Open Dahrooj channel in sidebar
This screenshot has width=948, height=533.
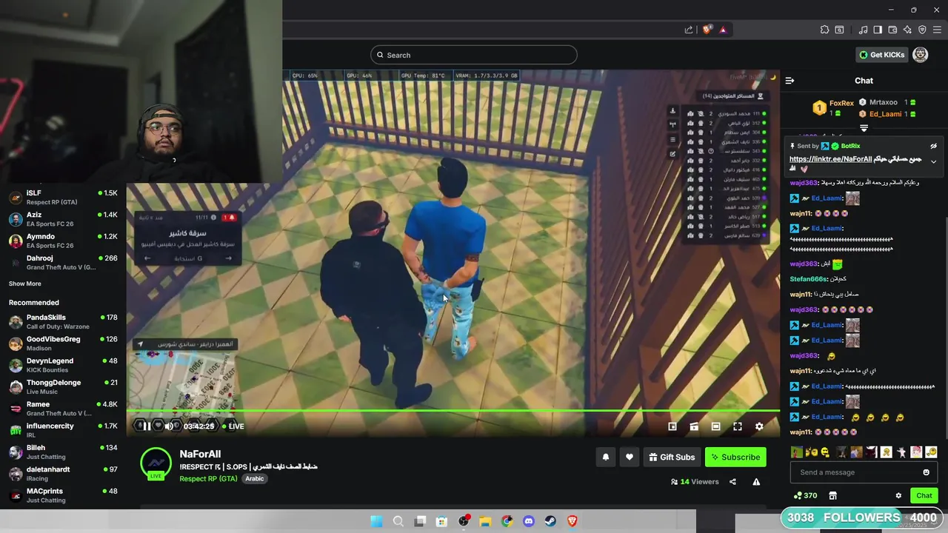point(64,262)
